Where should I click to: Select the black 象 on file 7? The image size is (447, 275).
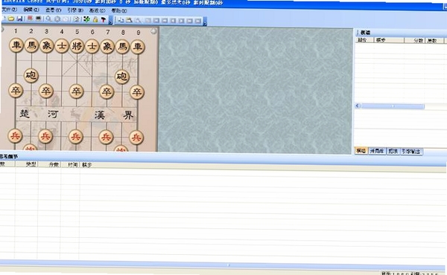tap(107, 46)
